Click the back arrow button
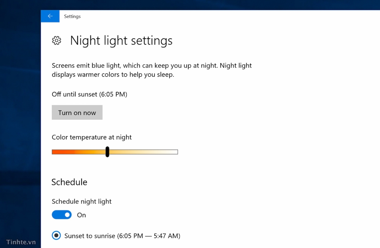The height and width of the screenshot is (248, 380). click(x=50, y=16)
